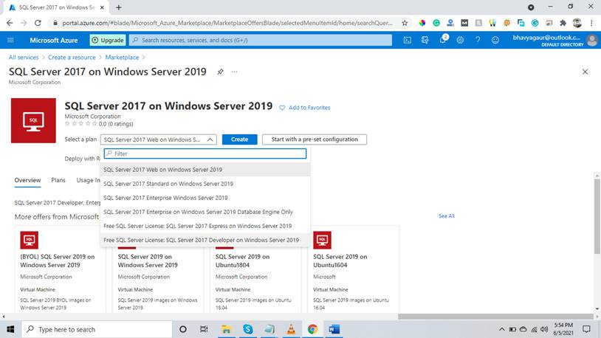Choose SQL Server 2017 Enterprise Windows Server 2019
Viewport: 601px width, 338px height.
pos(205,198)
